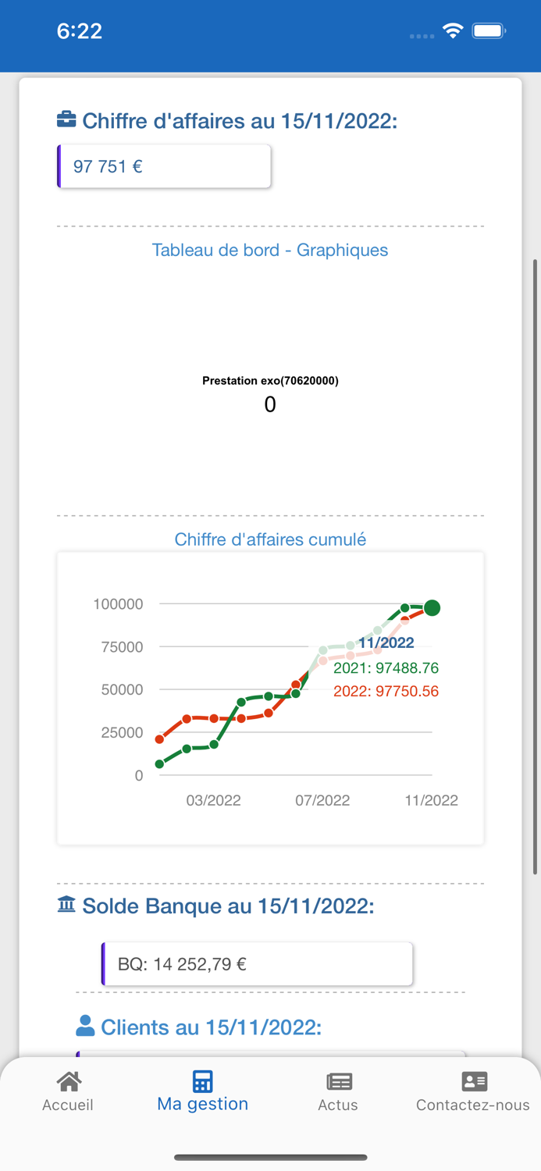The height and width of the screenshot is (1171, 541).
Task: Tap the 75000 y-axis label
Action: [x=123, y=647]
